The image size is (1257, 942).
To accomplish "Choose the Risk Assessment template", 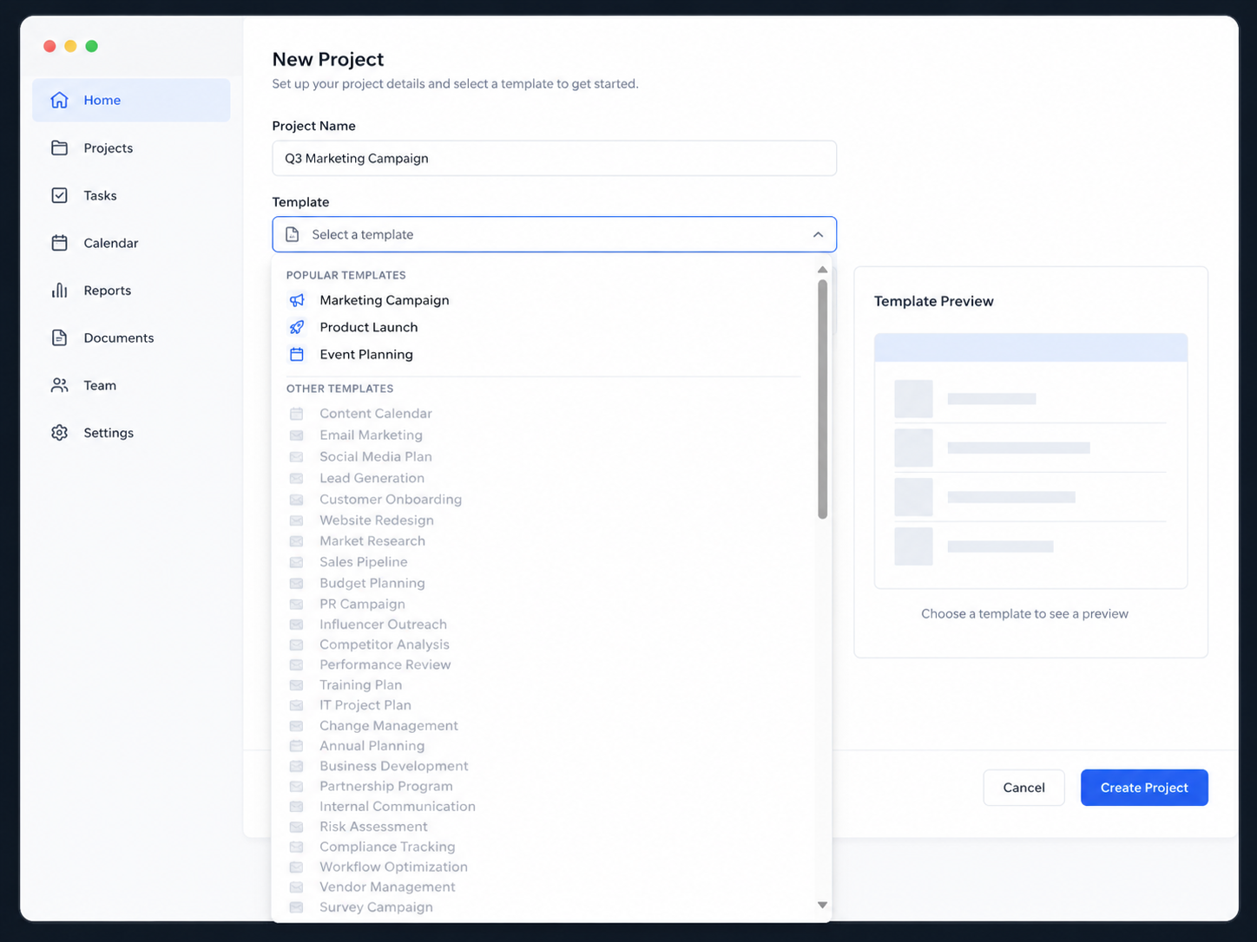I will tap(544, 827).
